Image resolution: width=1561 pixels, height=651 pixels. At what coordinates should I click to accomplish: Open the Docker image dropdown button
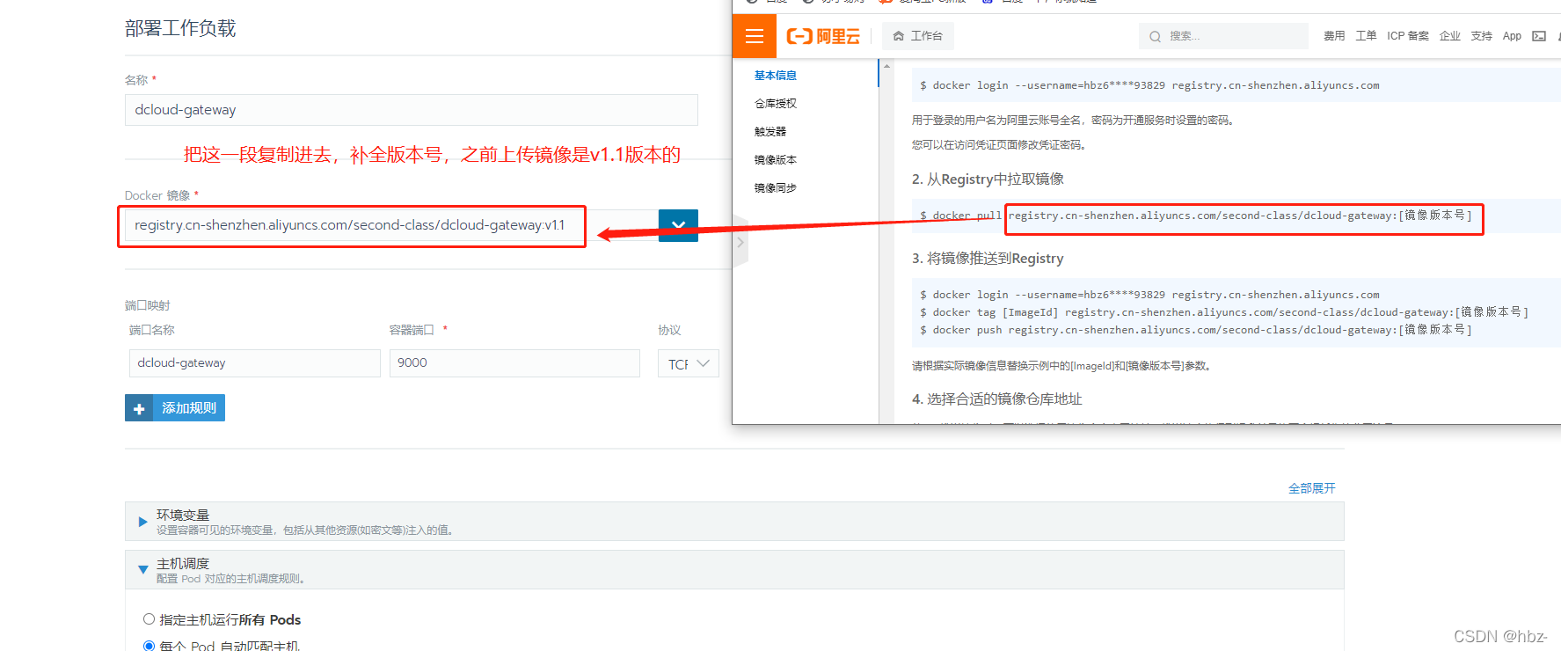[x=678, y=225]
